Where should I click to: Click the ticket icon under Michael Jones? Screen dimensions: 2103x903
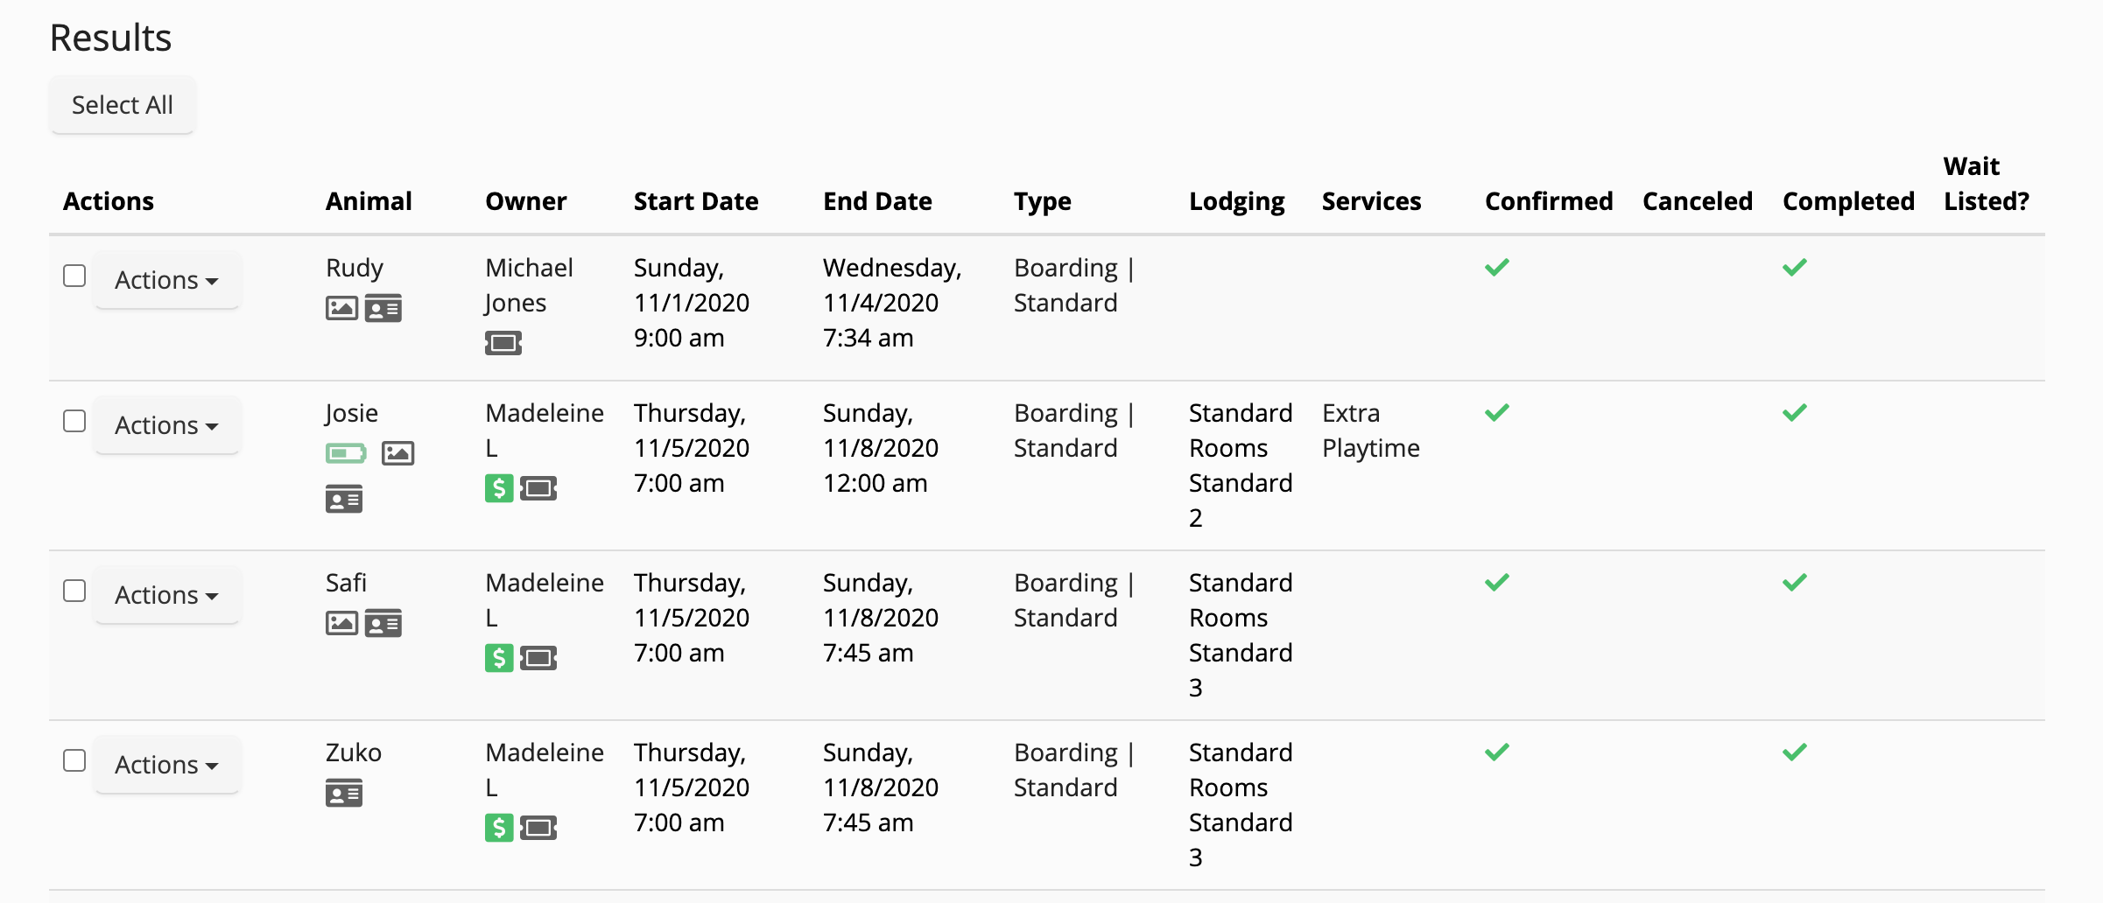(x=504, y=343)
